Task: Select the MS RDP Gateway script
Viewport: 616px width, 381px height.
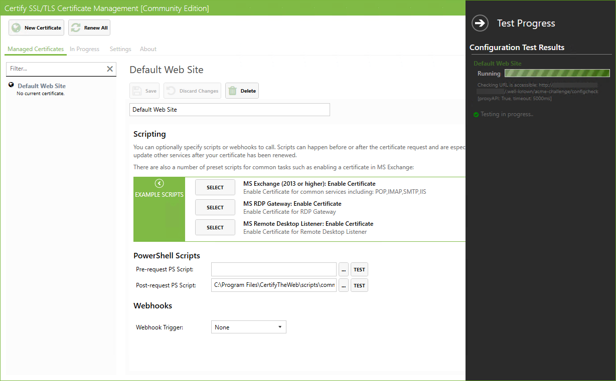Action: point(215,207)
